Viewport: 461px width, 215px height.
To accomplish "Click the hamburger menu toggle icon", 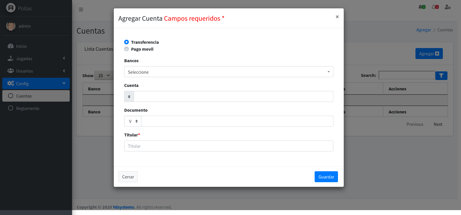I will click(81, 9).
